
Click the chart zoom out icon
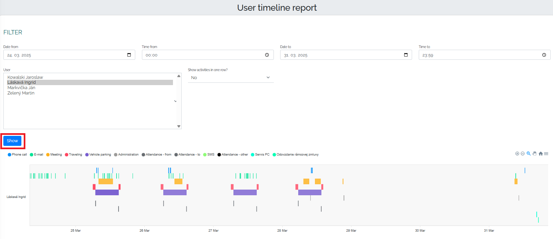(523, 154)
